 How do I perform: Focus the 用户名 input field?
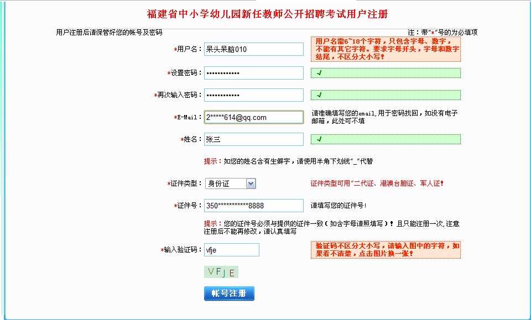(253, 49)
